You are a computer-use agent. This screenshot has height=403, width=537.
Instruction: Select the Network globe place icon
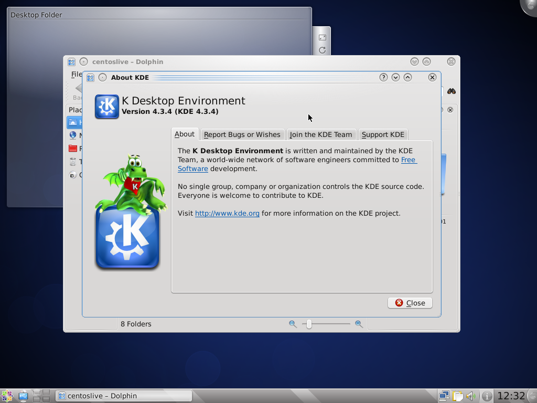tap(72, 135)
